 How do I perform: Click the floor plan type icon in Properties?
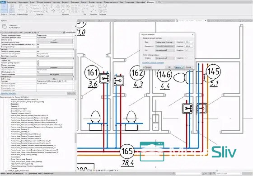coord(5,26)
